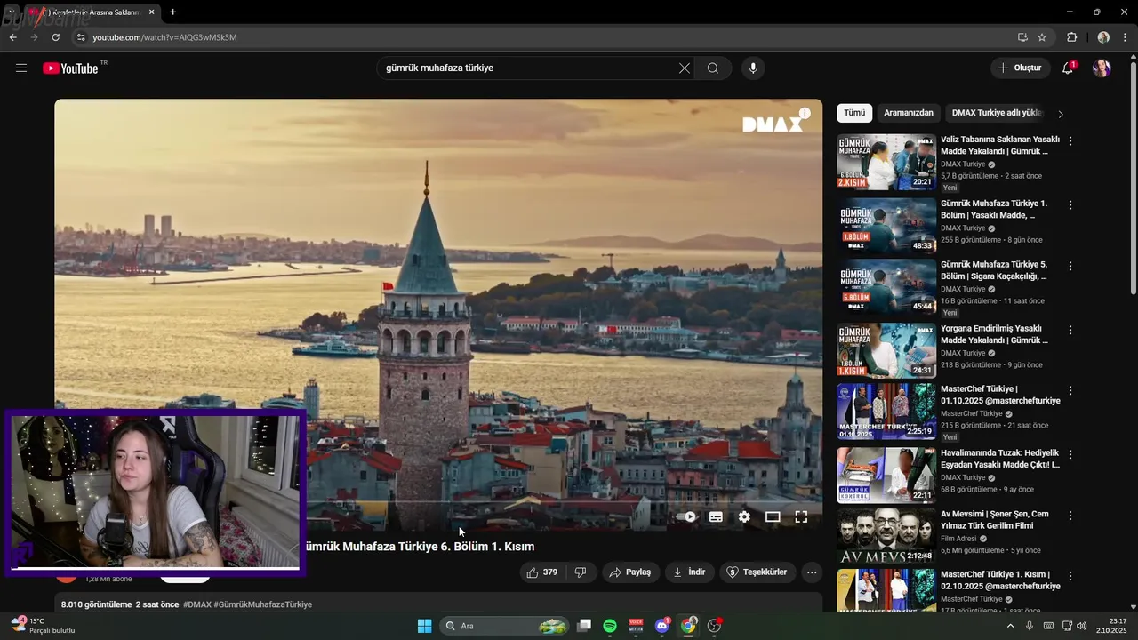Open Av Mevsimi film thumbnail
Viewport: 1138px width, 640px height.
[886, 535]
